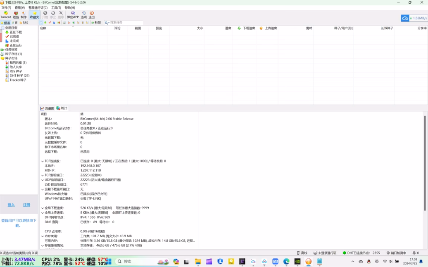Open RSS 种子 in sidebar
This screenshot has width=428, height=267.
[x=14, y=71]
